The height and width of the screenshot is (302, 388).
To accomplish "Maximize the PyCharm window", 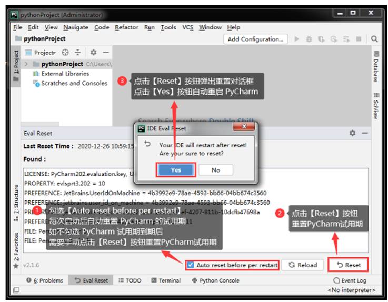I will 353,13.
